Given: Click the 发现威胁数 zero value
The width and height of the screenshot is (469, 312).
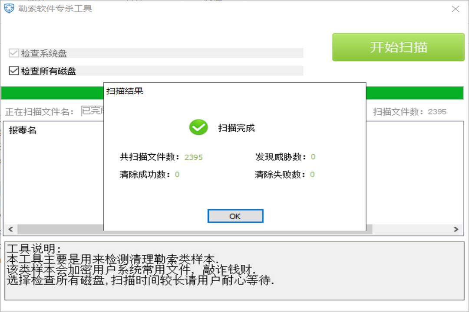Looking at the screenshot, I should click(313, 157).
